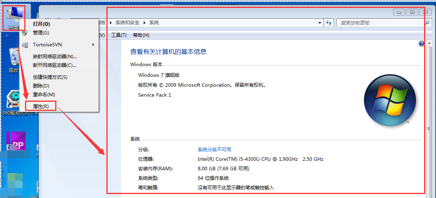Open help via blue question mark icon
Screen dimensions: 436x198
click(421, 44)
